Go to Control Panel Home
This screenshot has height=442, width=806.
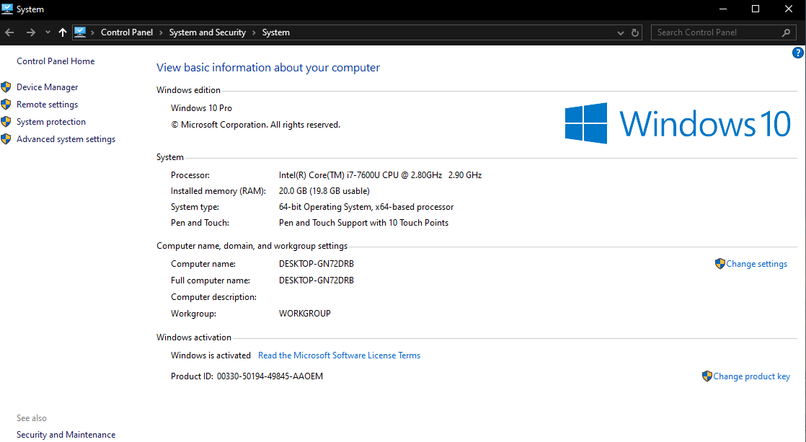[56, 61]
